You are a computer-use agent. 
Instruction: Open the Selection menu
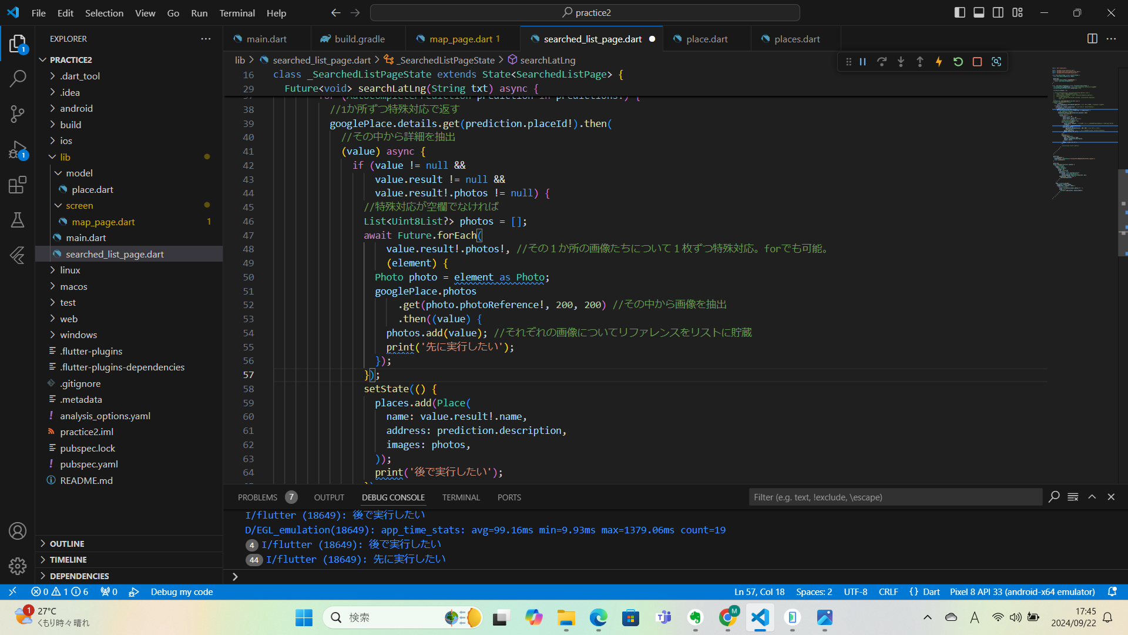(104, 13)
